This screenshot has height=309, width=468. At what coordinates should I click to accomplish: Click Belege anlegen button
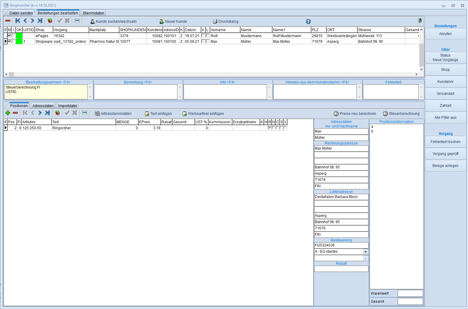[x=445, y=166]
